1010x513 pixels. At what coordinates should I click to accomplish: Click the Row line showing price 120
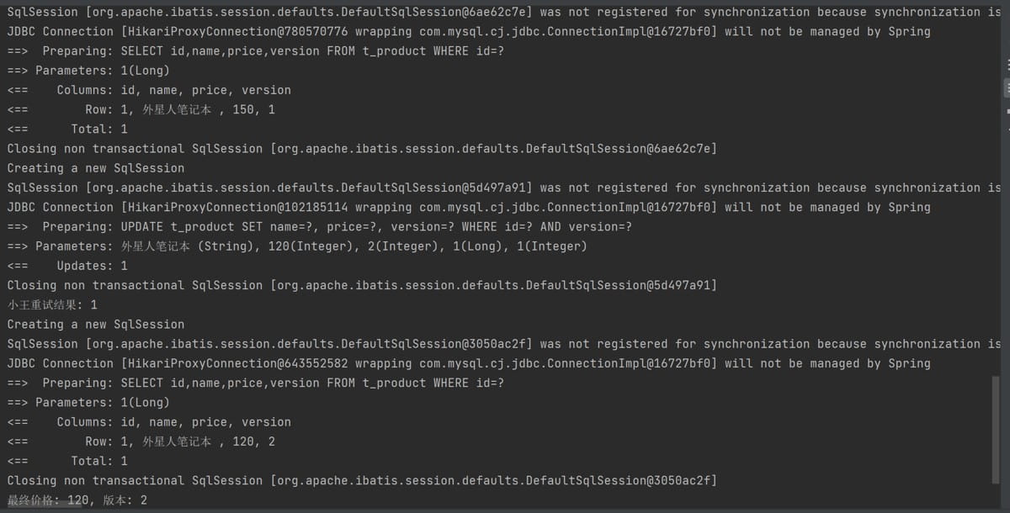(179, 442)
